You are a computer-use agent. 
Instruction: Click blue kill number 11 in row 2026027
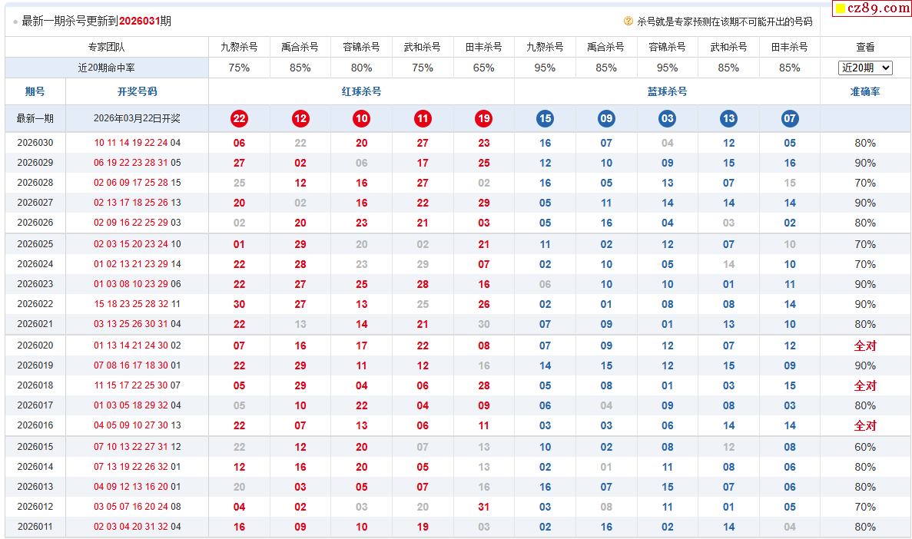pyautogui.click(x=606, y=203)
